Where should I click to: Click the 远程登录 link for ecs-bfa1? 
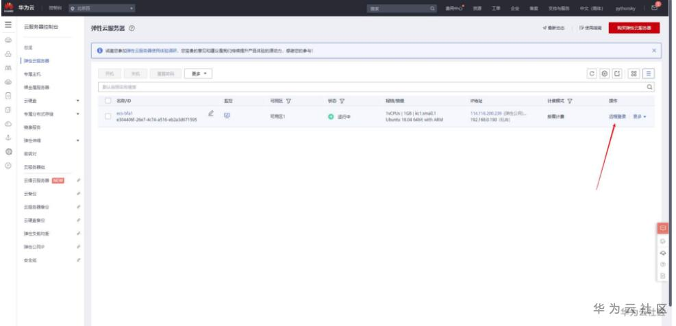617,116
